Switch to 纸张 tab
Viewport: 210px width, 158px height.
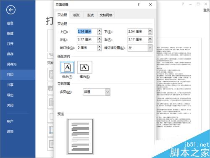click(76, 15)
